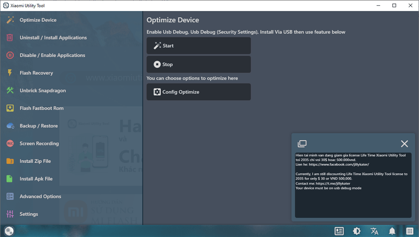The height and width of the screenshot is (237, 419).
Task: Select Unbrick Snapdragon tool
Action: coord(42,91)
